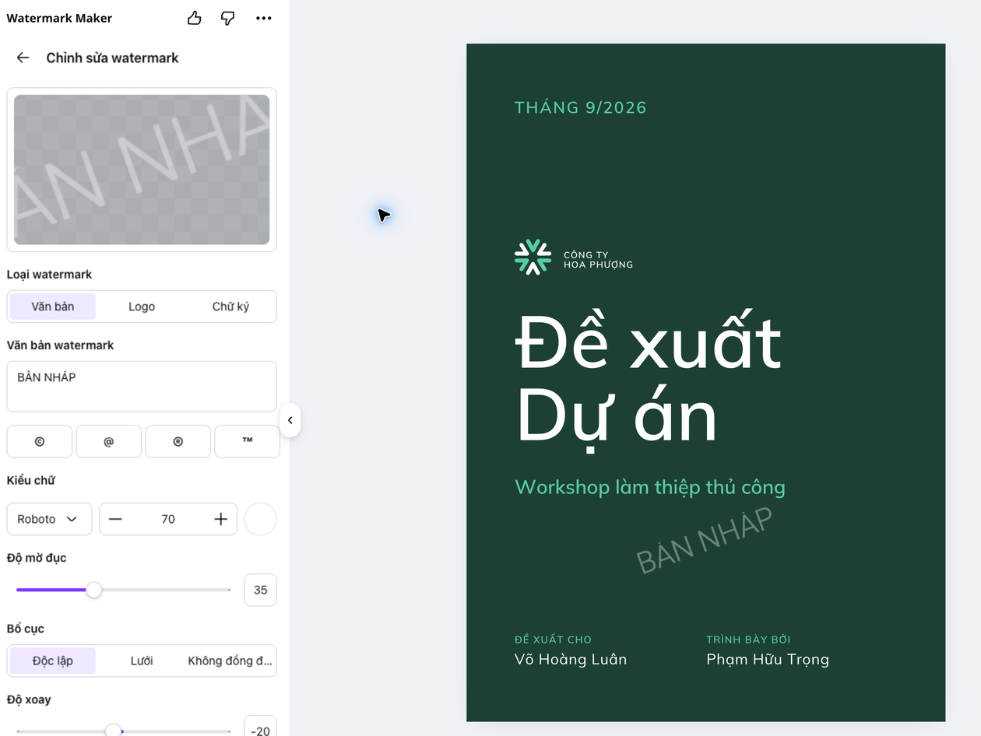The width and height of the screenshot is (981, 736).
Task: Increase font size with plus button
Action: coord(220,519)
